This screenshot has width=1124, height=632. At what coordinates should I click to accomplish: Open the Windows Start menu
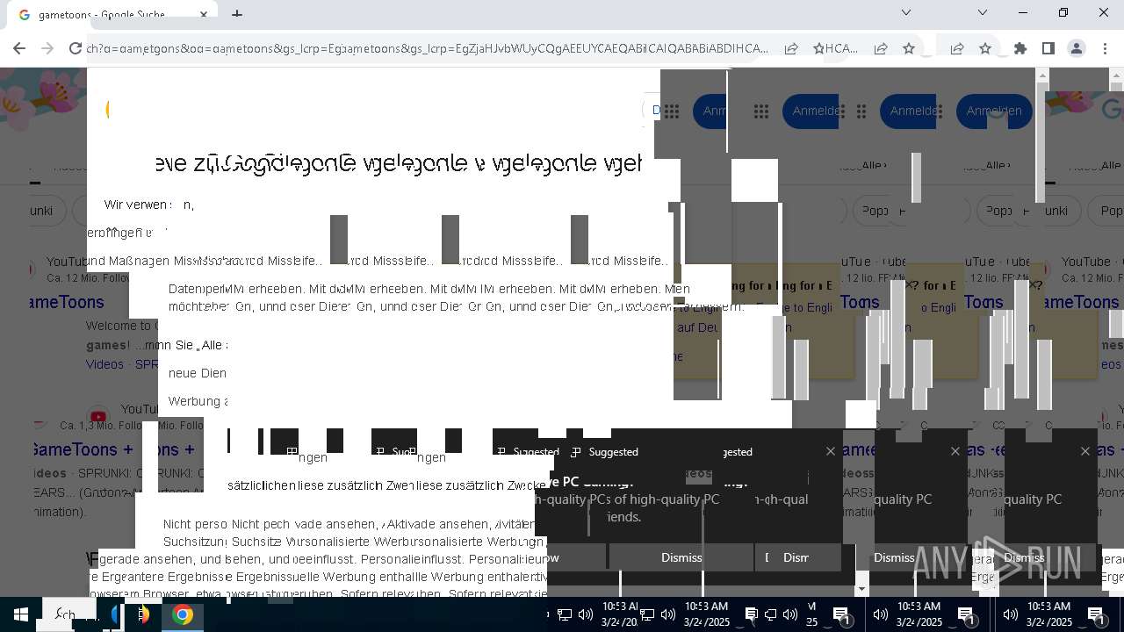point(20,614)
